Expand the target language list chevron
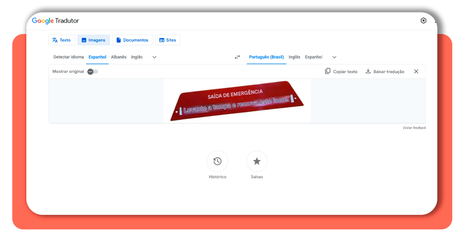Image resolution: width=465 pixels, height=243 pixels. click(x=334, y=57)
